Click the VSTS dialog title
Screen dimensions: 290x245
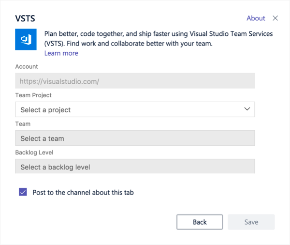(x=25, y=18)
